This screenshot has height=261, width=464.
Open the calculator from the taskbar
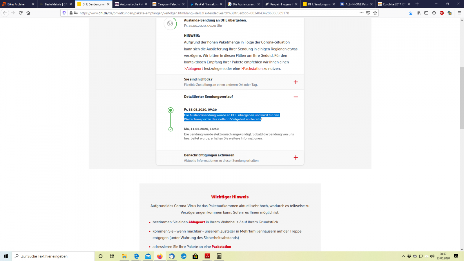pos(219,256)
